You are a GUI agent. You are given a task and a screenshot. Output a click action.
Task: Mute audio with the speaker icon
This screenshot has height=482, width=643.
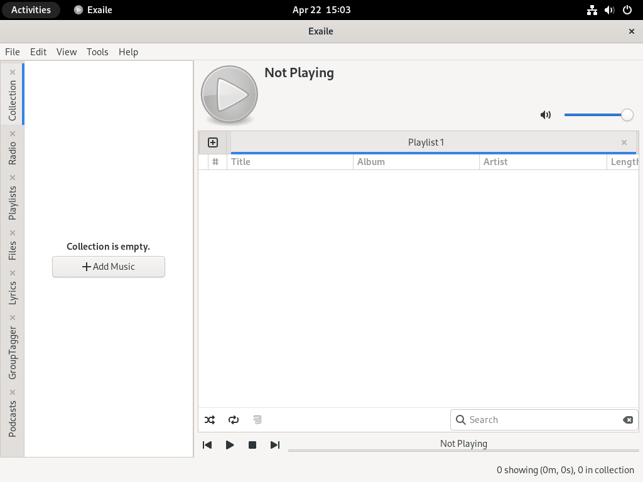546,115
